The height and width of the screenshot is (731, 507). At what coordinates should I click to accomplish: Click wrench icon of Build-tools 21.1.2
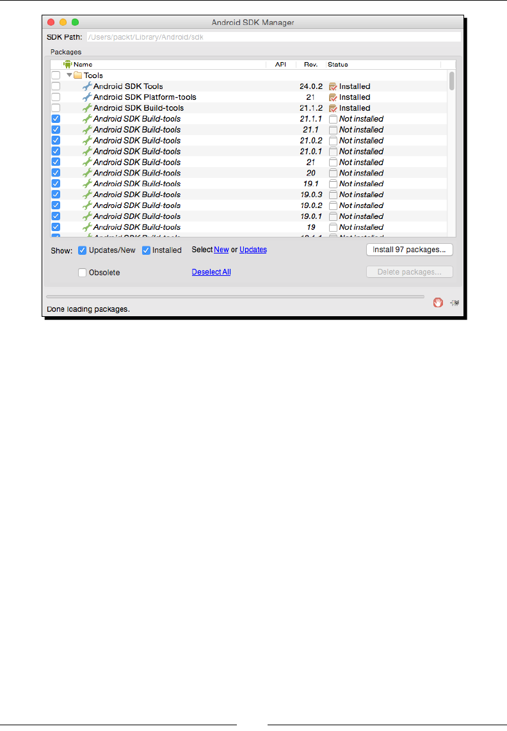(87, 108)
